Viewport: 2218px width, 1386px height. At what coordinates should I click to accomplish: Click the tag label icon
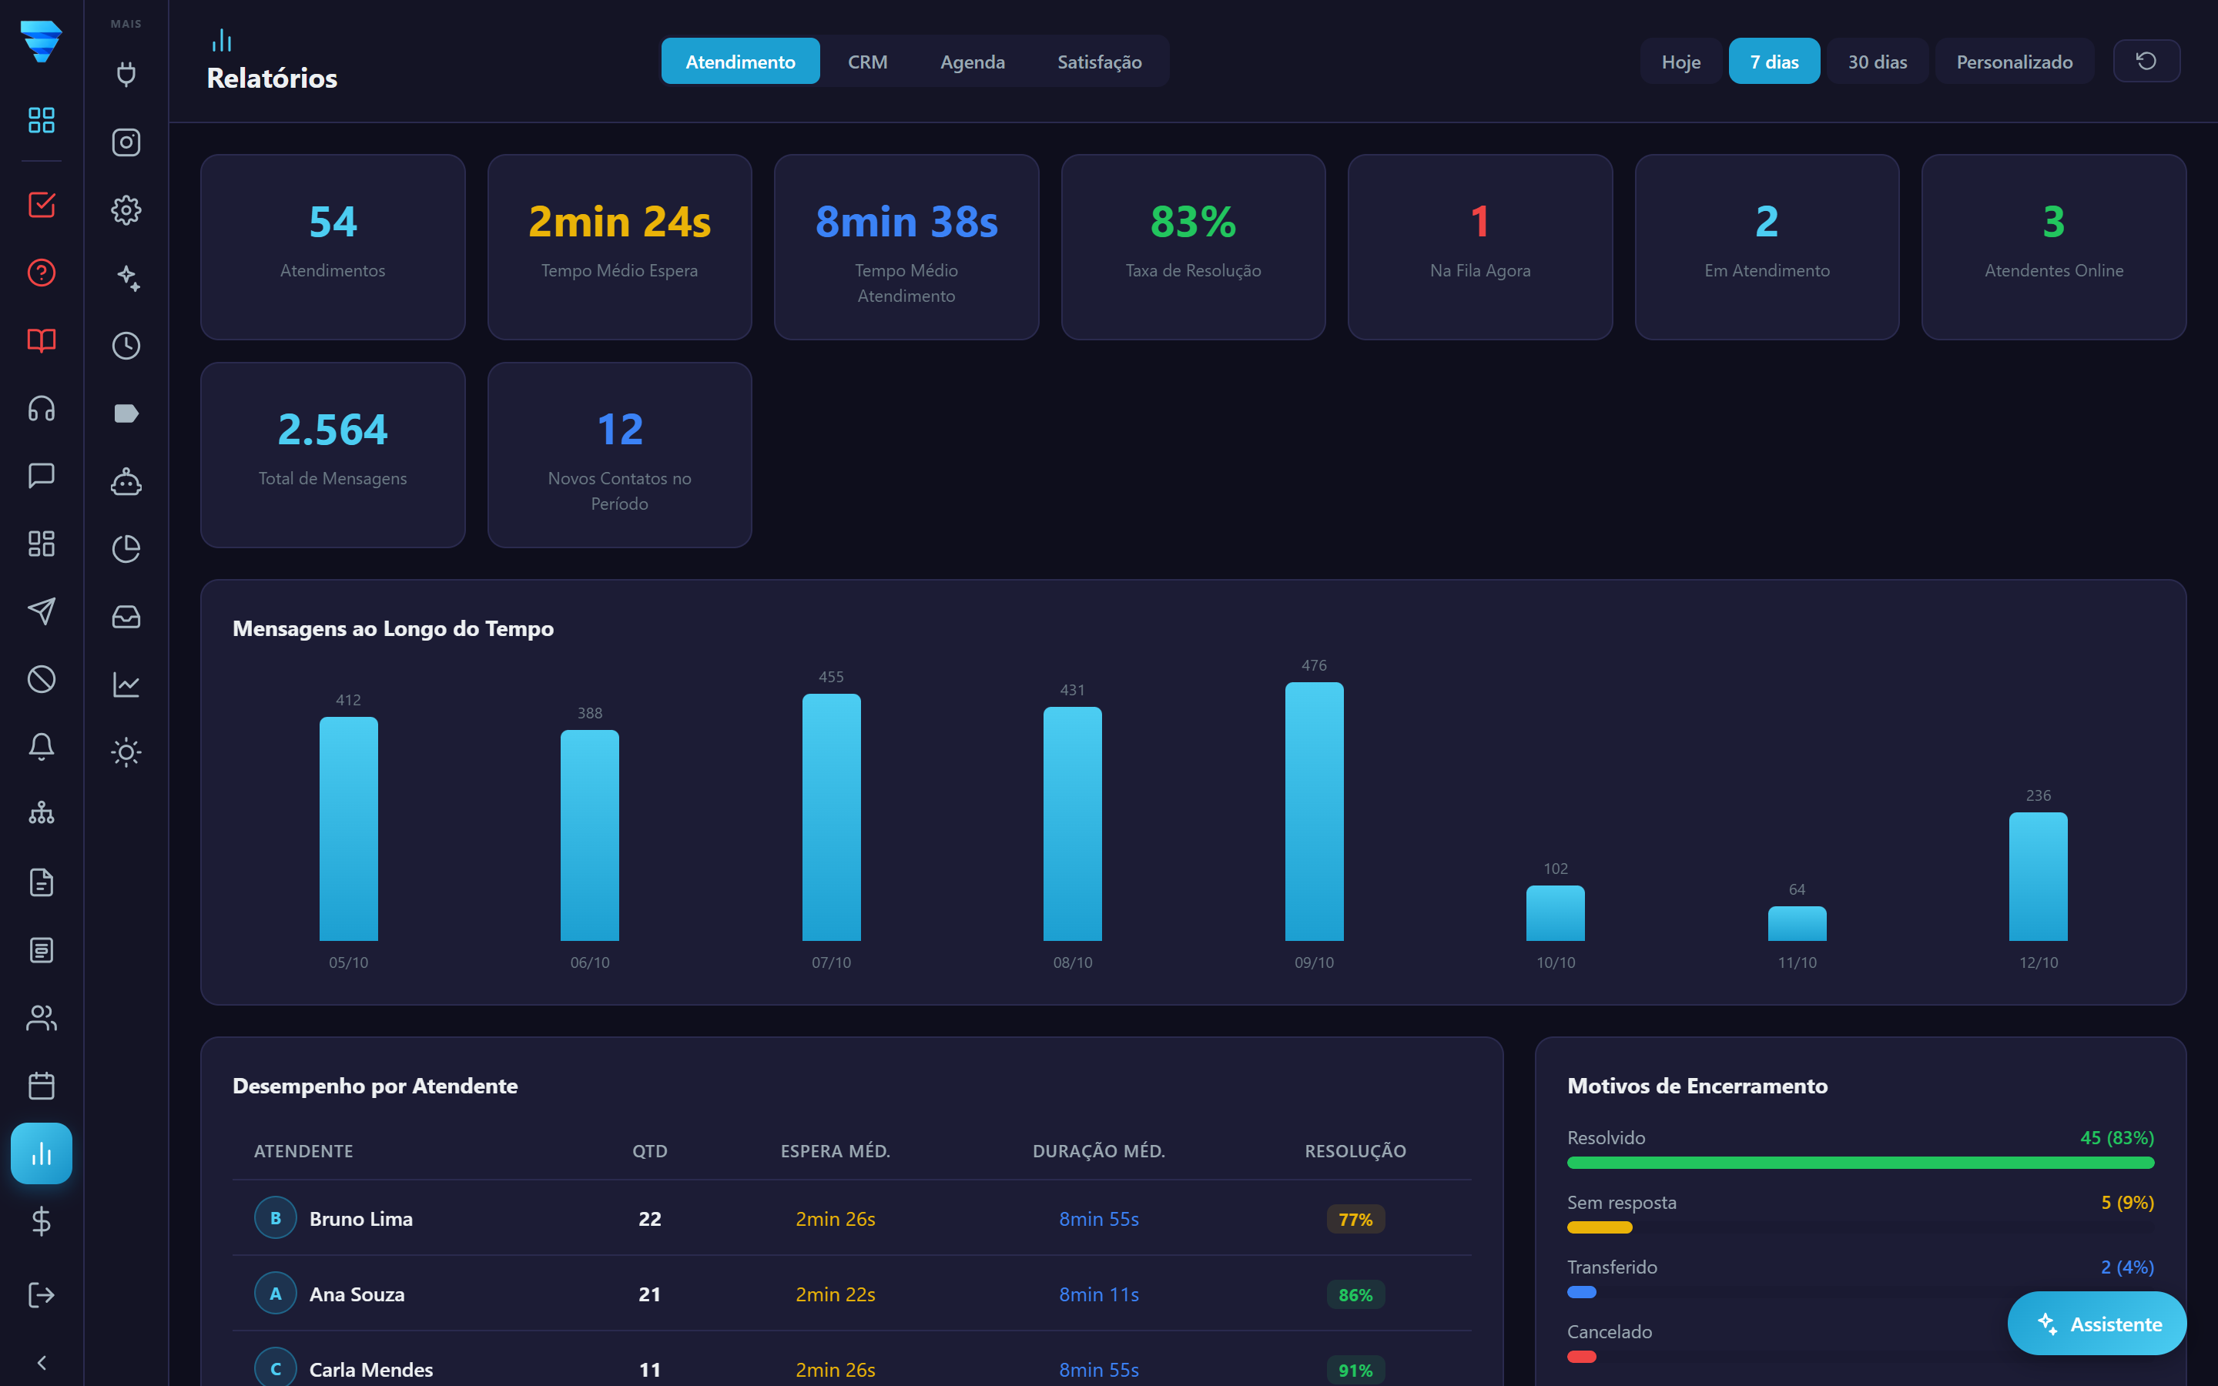point(126,413)
